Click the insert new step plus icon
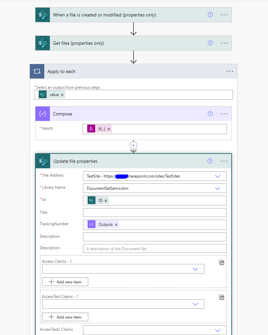The height and width of the screenshot is (335, 268). (133, 145)
